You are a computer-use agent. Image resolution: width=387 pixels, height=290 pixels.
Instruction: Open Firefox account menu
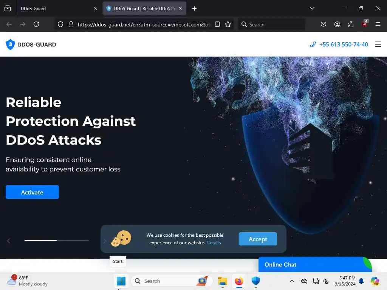337,24
